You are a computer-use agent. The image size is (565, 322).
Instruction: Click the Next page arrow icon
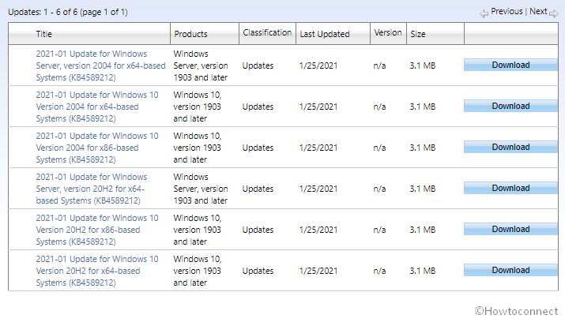point(553,13)
